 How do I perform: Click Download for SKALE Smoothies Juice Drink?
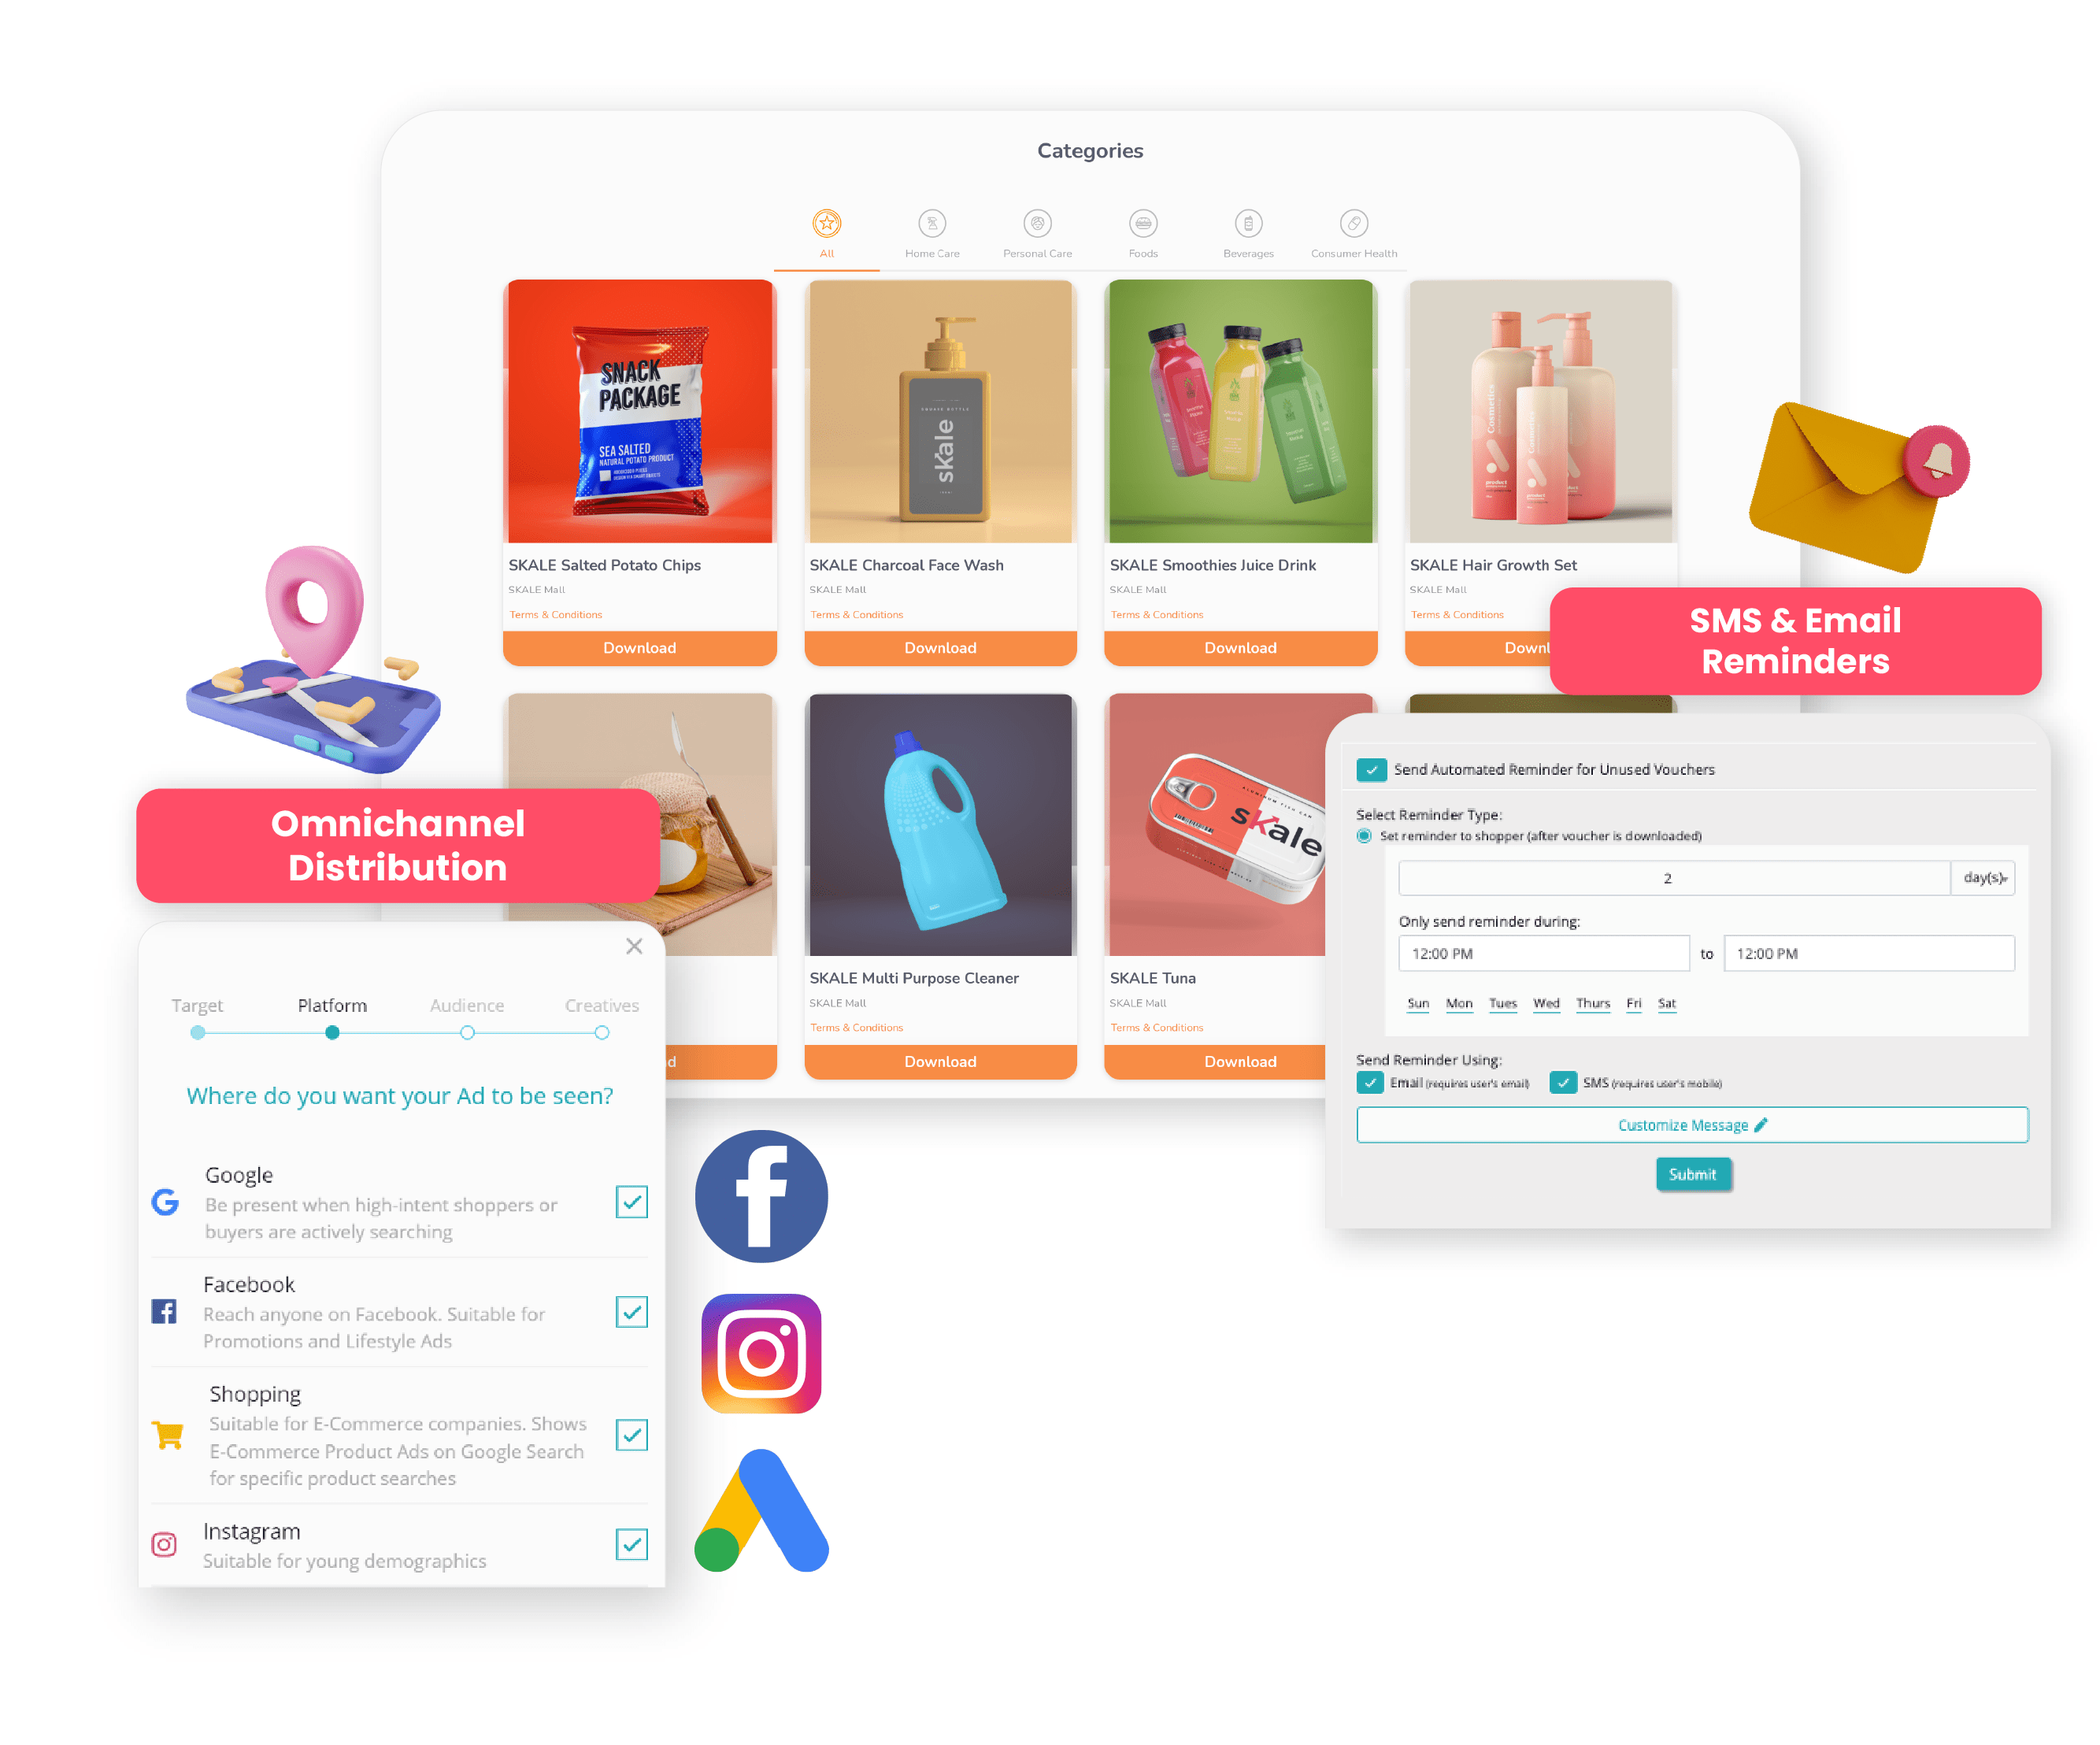click(1237, 647)
